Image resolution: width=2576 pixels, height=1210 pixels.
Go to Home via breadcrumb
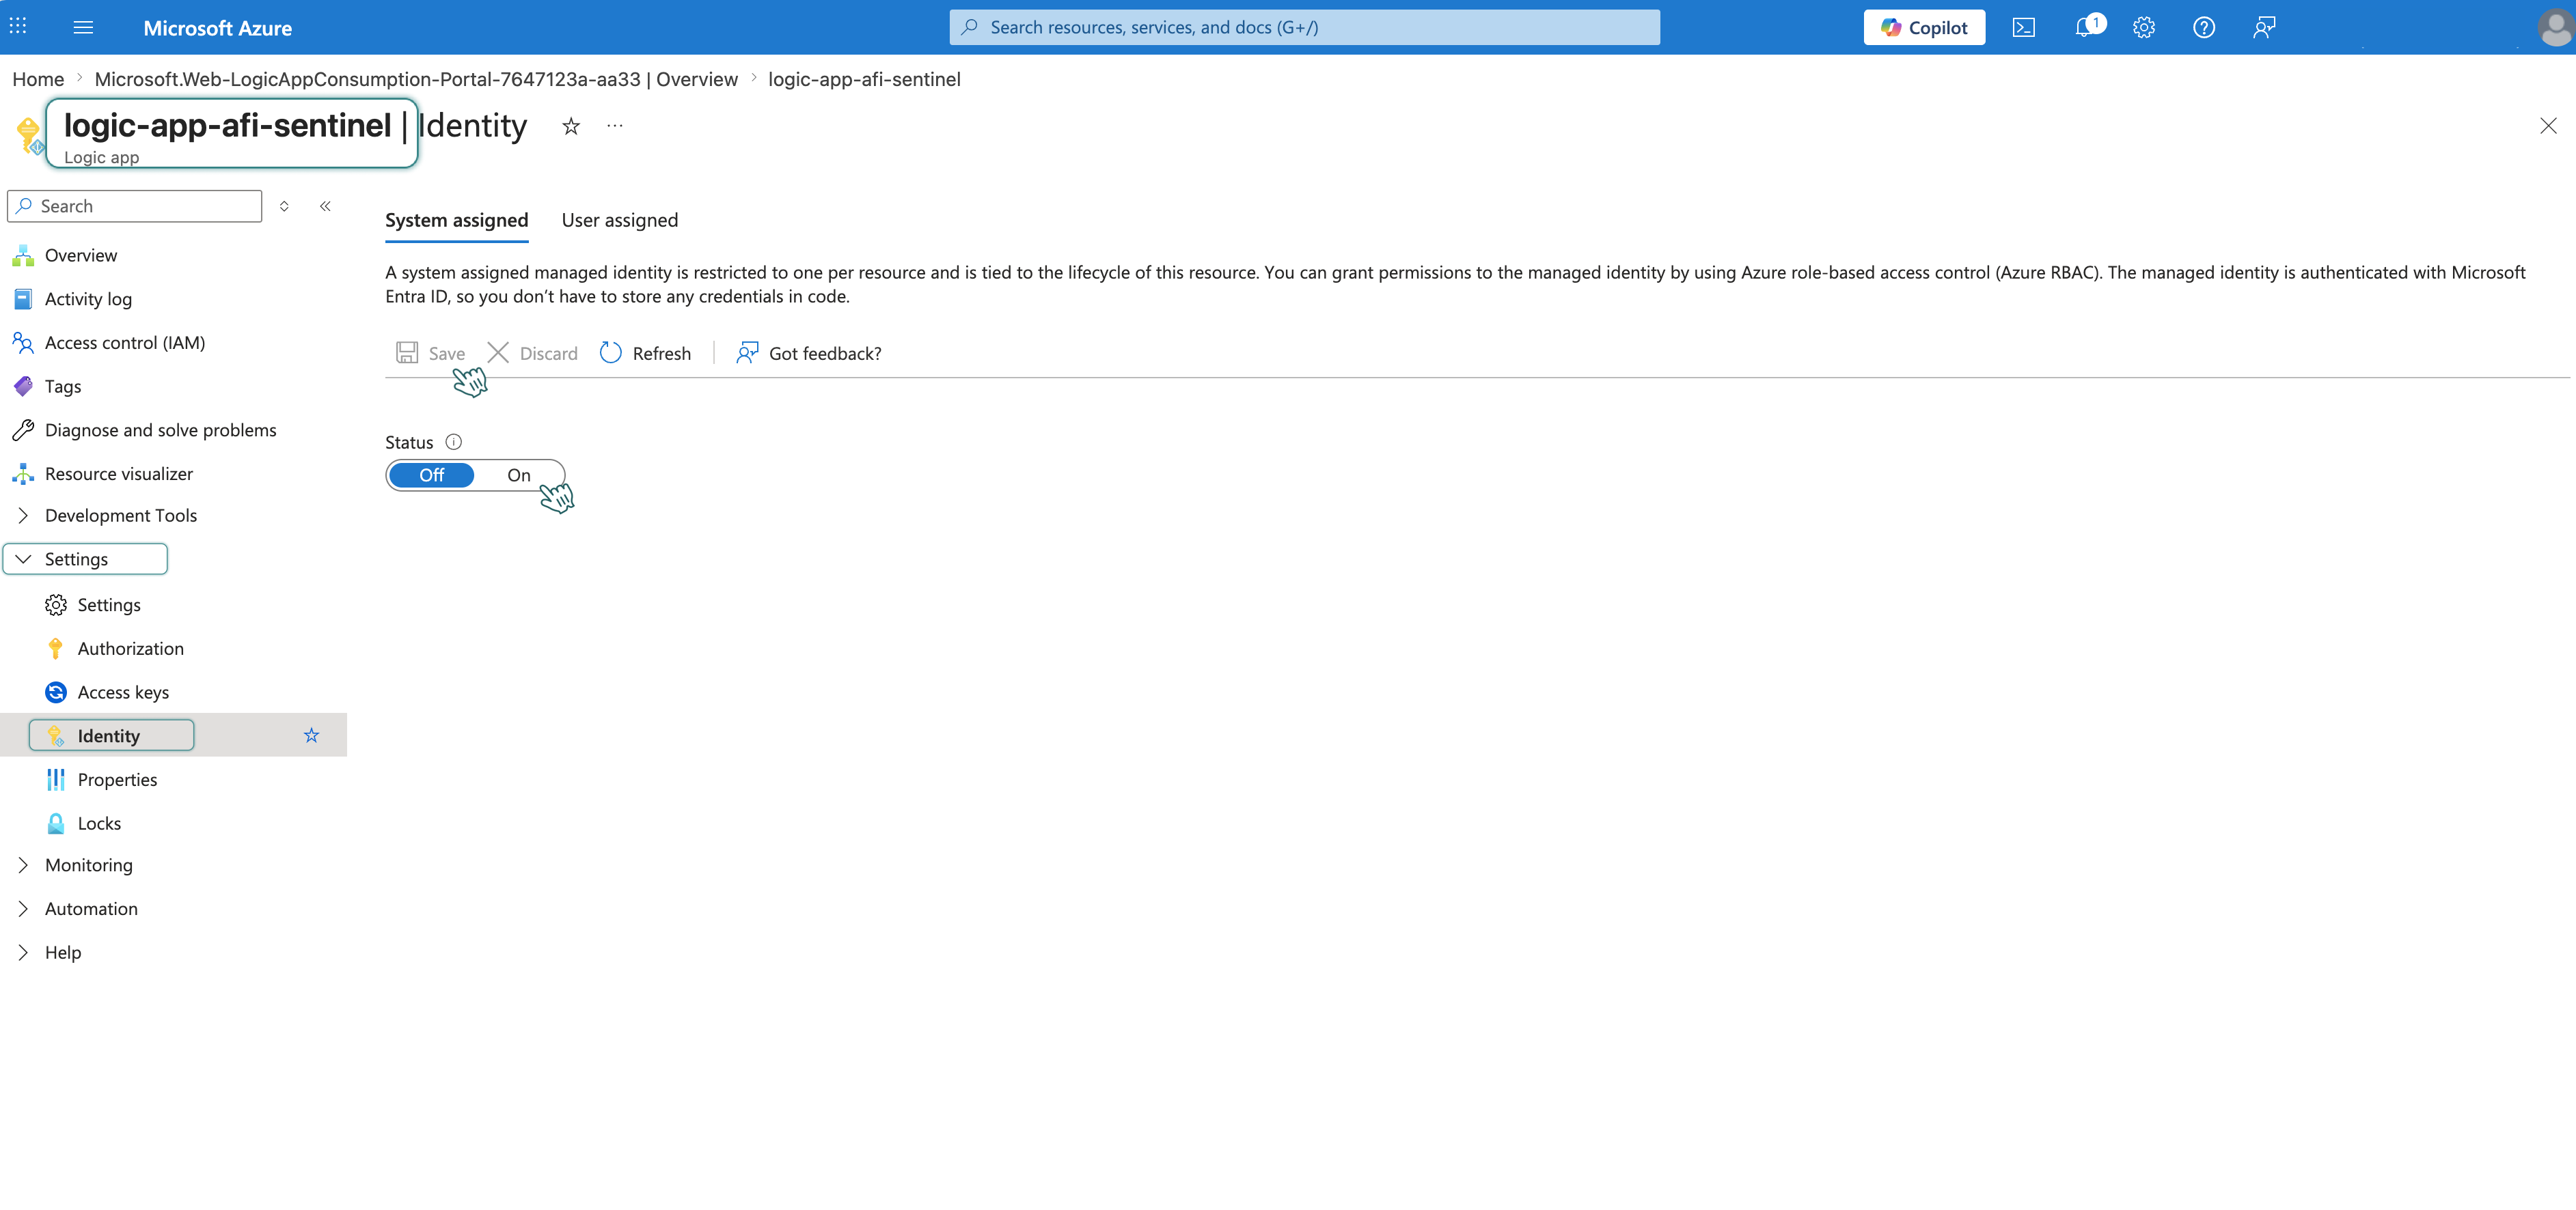click(x=38, y=79)
